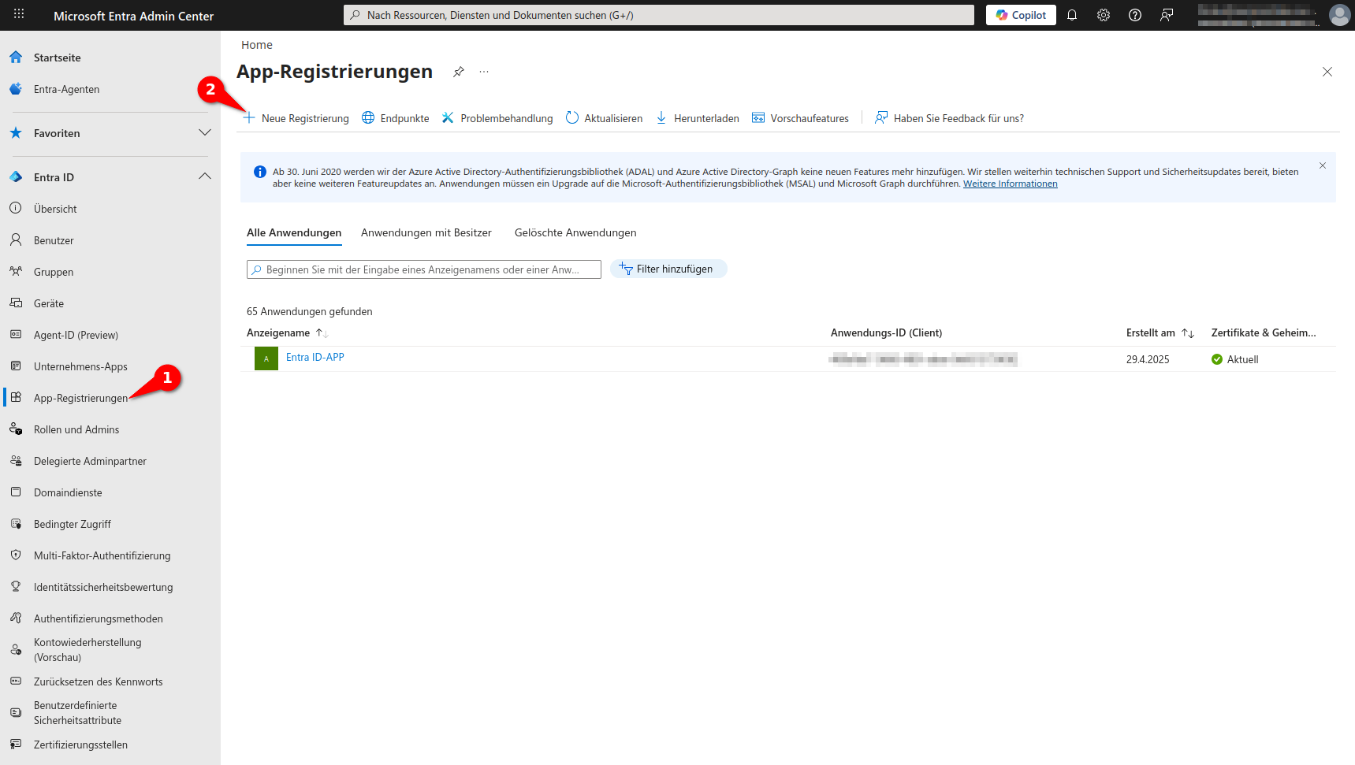Switch to Anwendungen mit Besitzer tab
This screenshot has height=765, width=1355.
pos(426,232)
